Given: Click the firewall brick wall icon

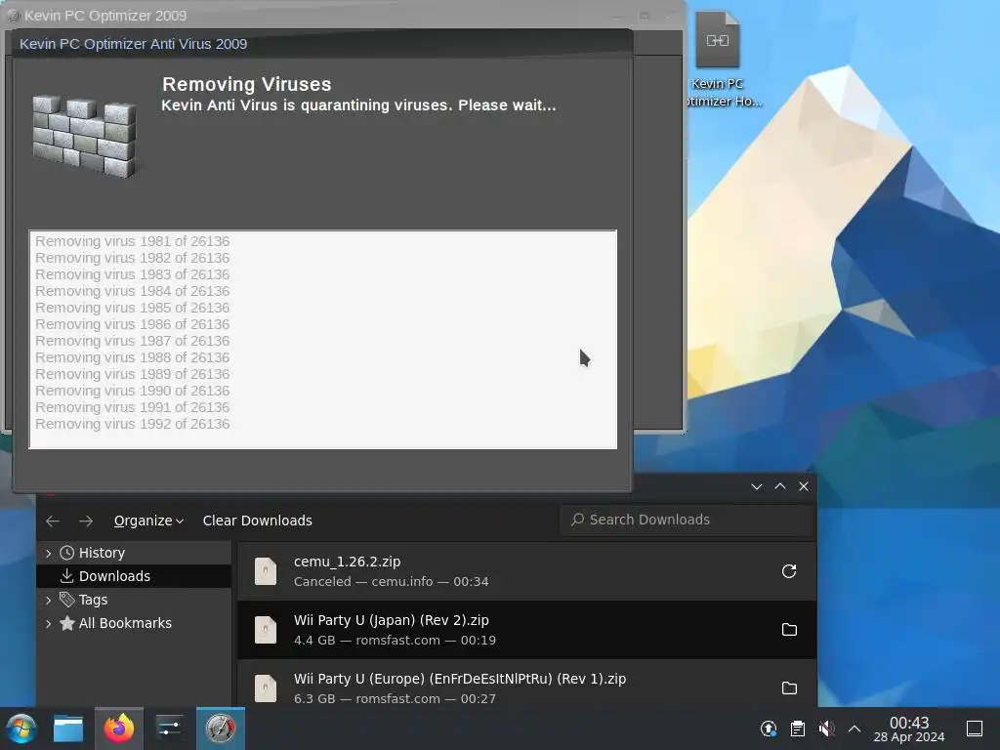Looking at the screenshot, I should tap(84, 136).
